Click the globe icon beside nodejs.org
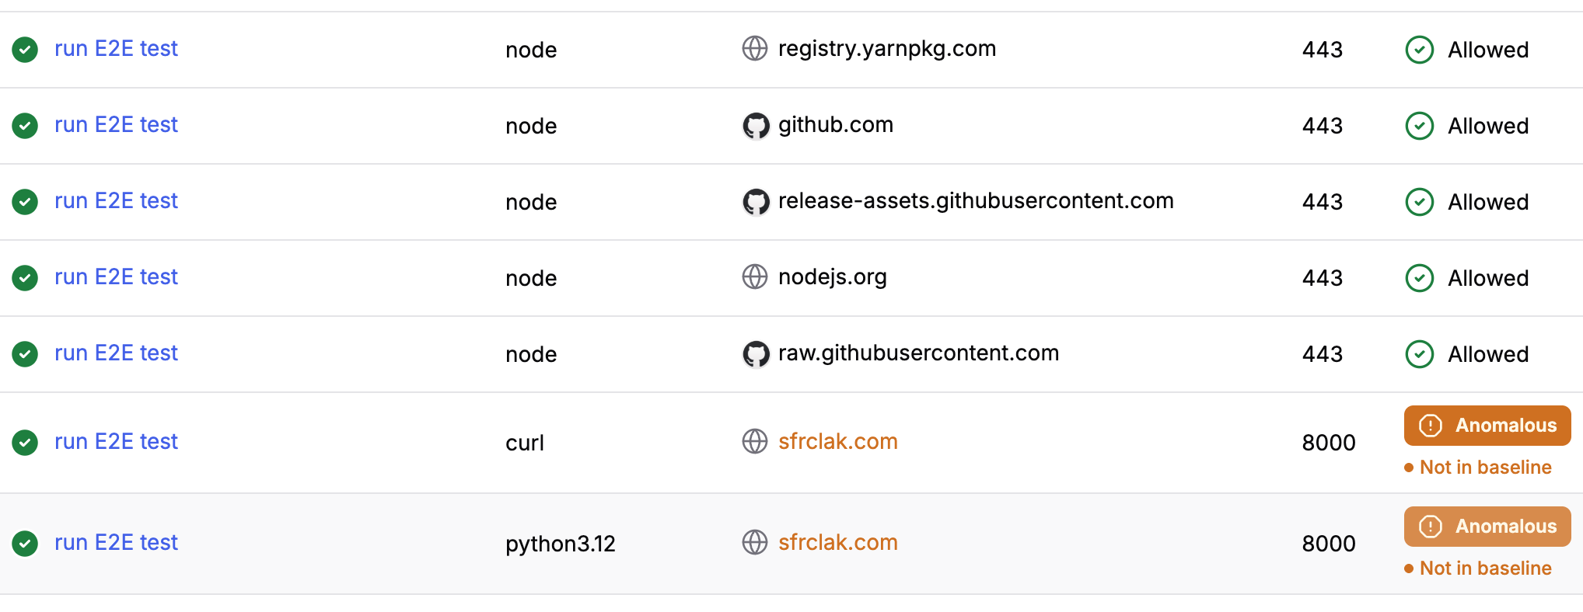This screenshot has height=612, width=1583. tap(754, 276)
